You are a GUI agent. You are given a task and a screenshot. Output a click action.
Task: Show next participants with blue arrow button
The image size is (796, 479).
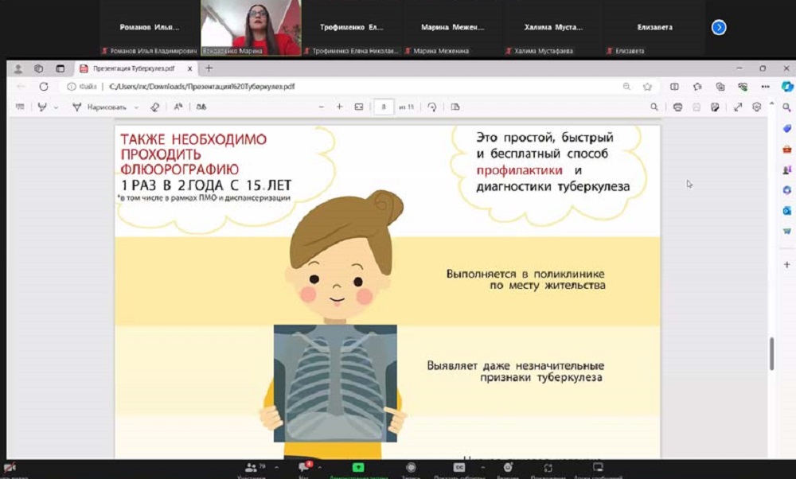point(719,27)
